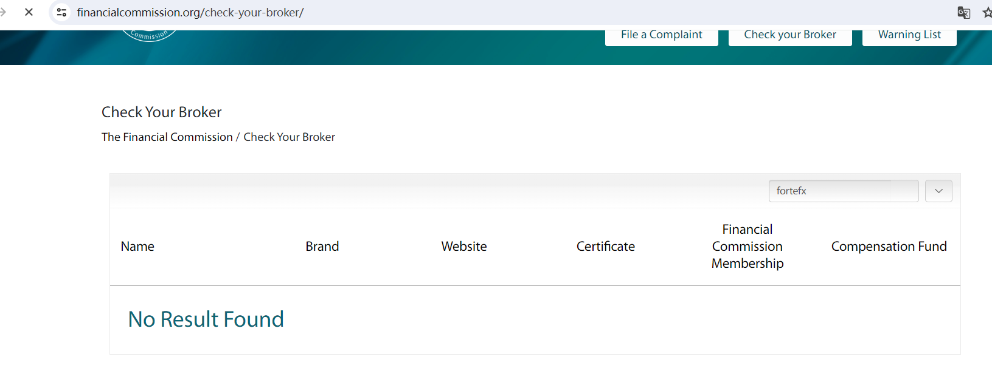Sort by Name column header
The width and height of the screenshot is (992, 382).
pos(137,247)
